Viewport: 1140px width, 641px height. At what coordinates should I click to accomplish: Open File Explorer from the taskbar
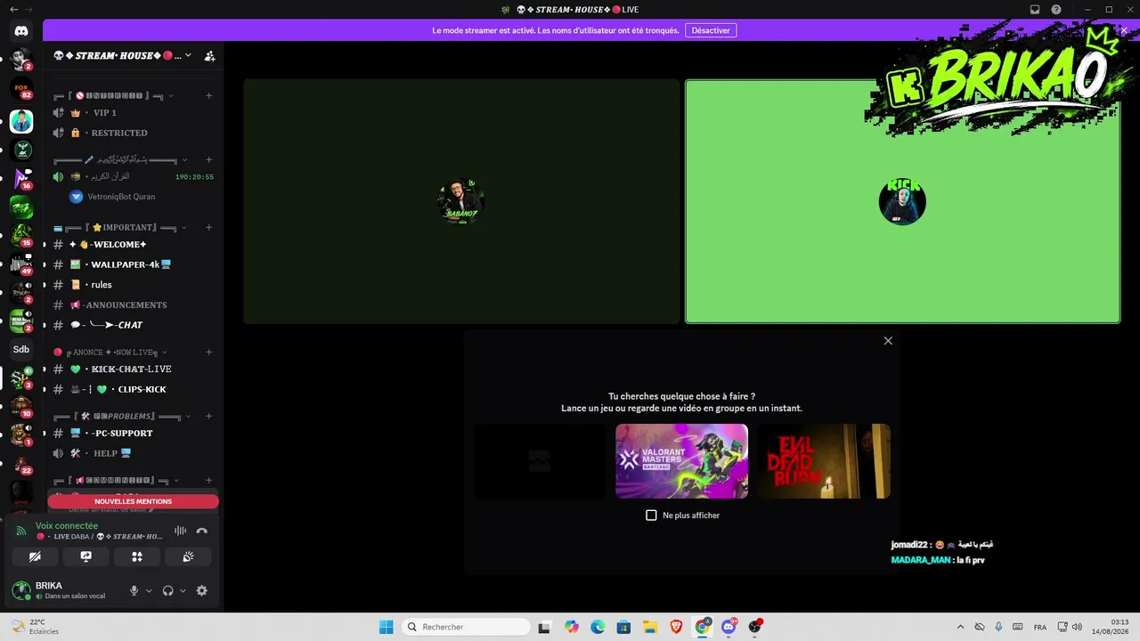[x=650, y=627]
